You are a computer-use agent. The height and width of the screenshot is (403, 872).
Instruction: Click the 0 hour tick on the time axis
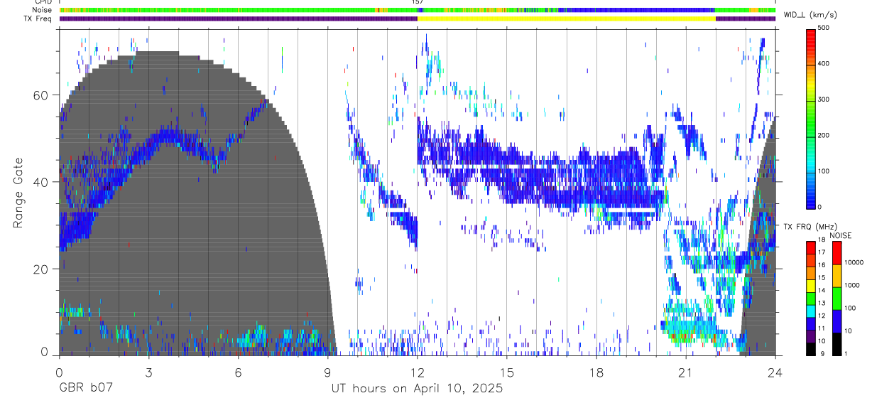(x=58, y=372)
